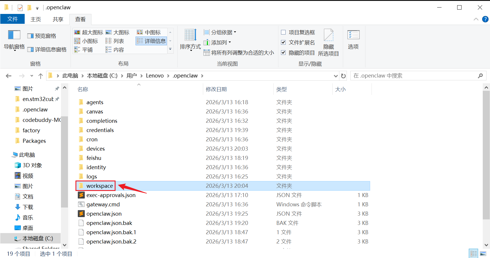Select Tiles layout option
Image resolution: width=490 pixels, height=258 pixels.
coord(83,50)
